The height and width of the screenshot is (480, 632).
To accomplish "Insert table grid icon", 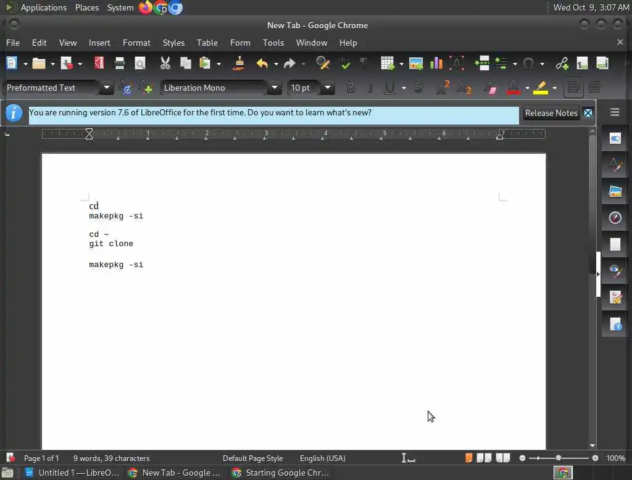I will point(387,64).
